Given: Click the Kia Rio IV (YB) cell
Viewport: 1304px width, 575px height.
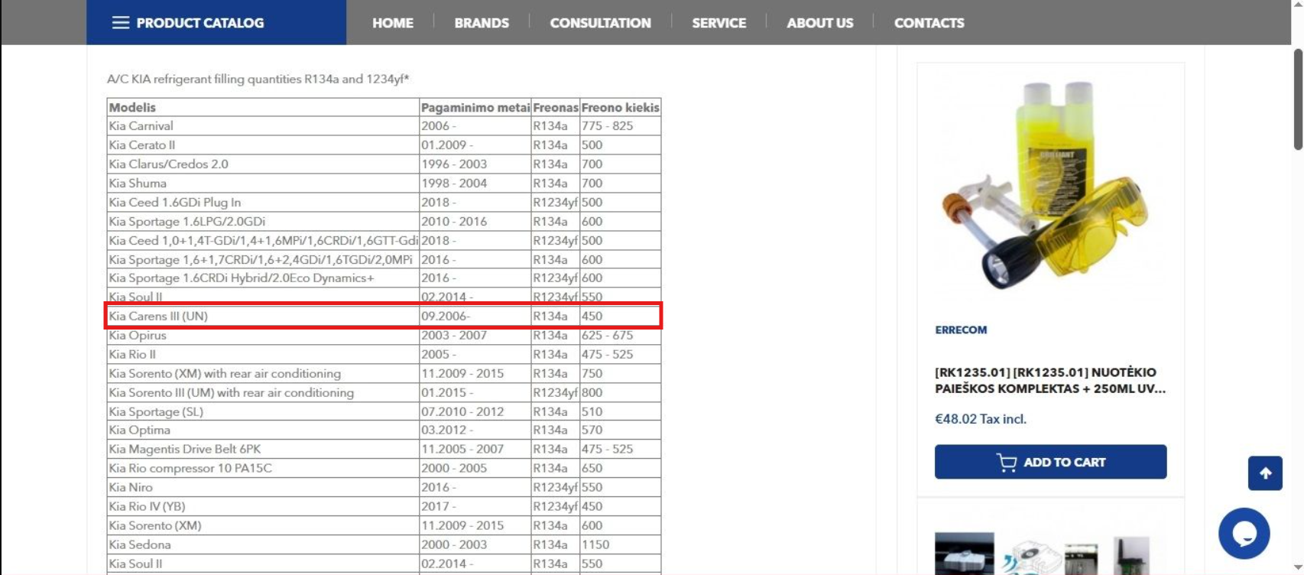Looking at the screenshot, I should pyautogui.click(x=263, y=507).
